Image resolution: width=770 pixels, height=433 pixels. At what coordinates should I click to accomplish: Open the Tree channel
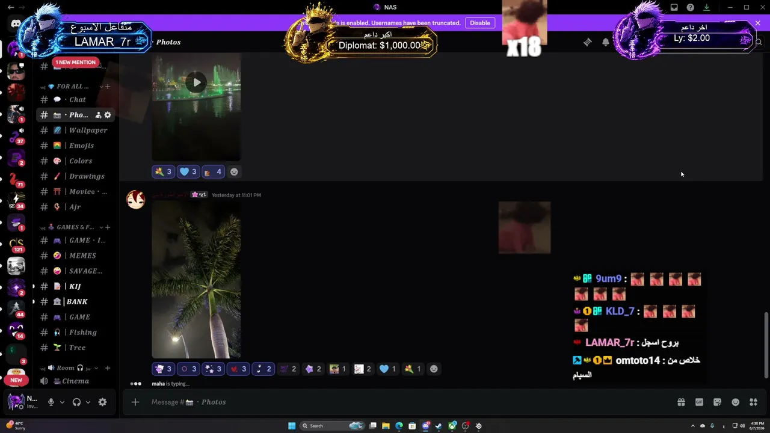pos(76,348)
